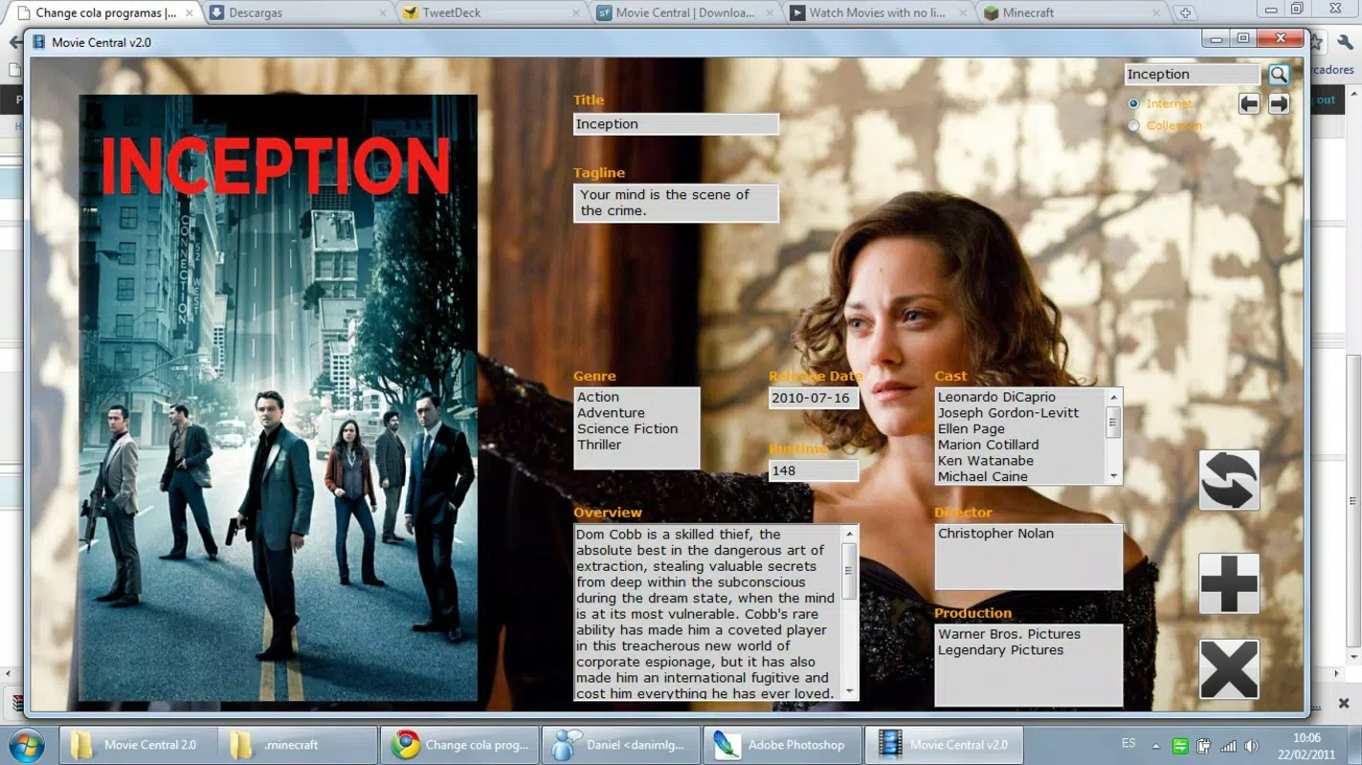Image resolution: width=1362 pixels, height=765 pixels.
Task: Click the Overview scroll down arrow
Action: pos(849,691)
